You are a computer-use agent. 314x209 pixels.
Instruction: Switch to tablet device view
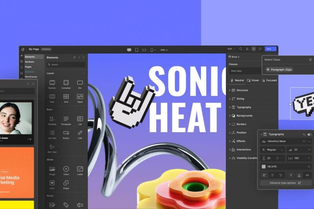pyautogui.click(x=136, y=50)
